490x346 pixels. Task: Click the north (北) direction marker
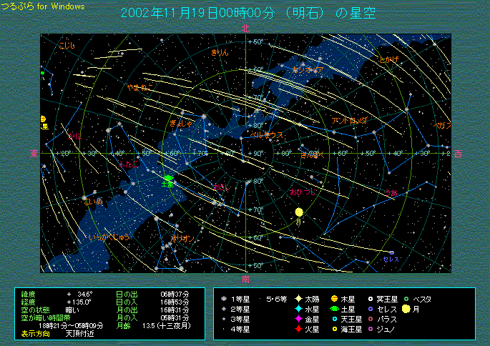pos(246,29)
